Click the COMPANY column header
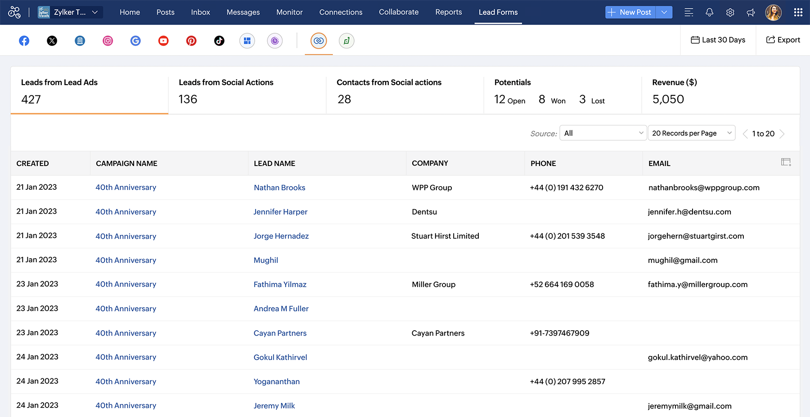The image size is (810, 417). [430, 163]
